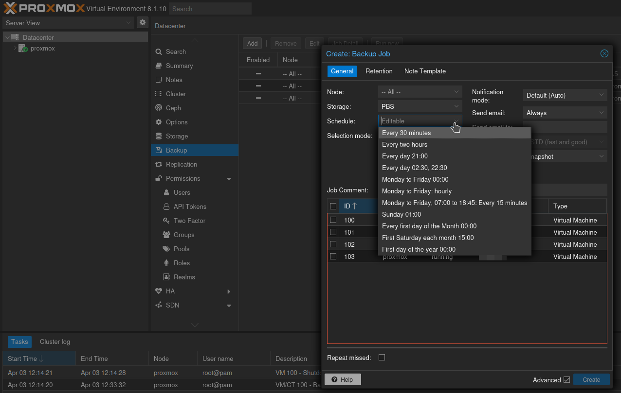Click the Two Factor key icon
Viewport: 621px width, 393px height.
166,221
